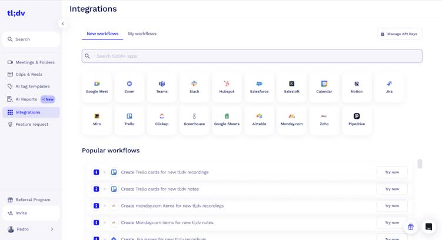Image resolution: width=442 pixels, height=240 pixels.
Task: Choose the Pipedrive integration tile
Action: coord(357,120)
